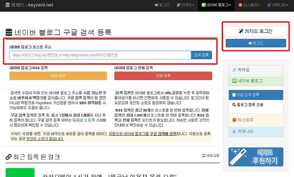Image resolution: width=294 pixels, height=177 pixels.
Task: Click the database logo icon in header
Action: click(x=7, y=4)
